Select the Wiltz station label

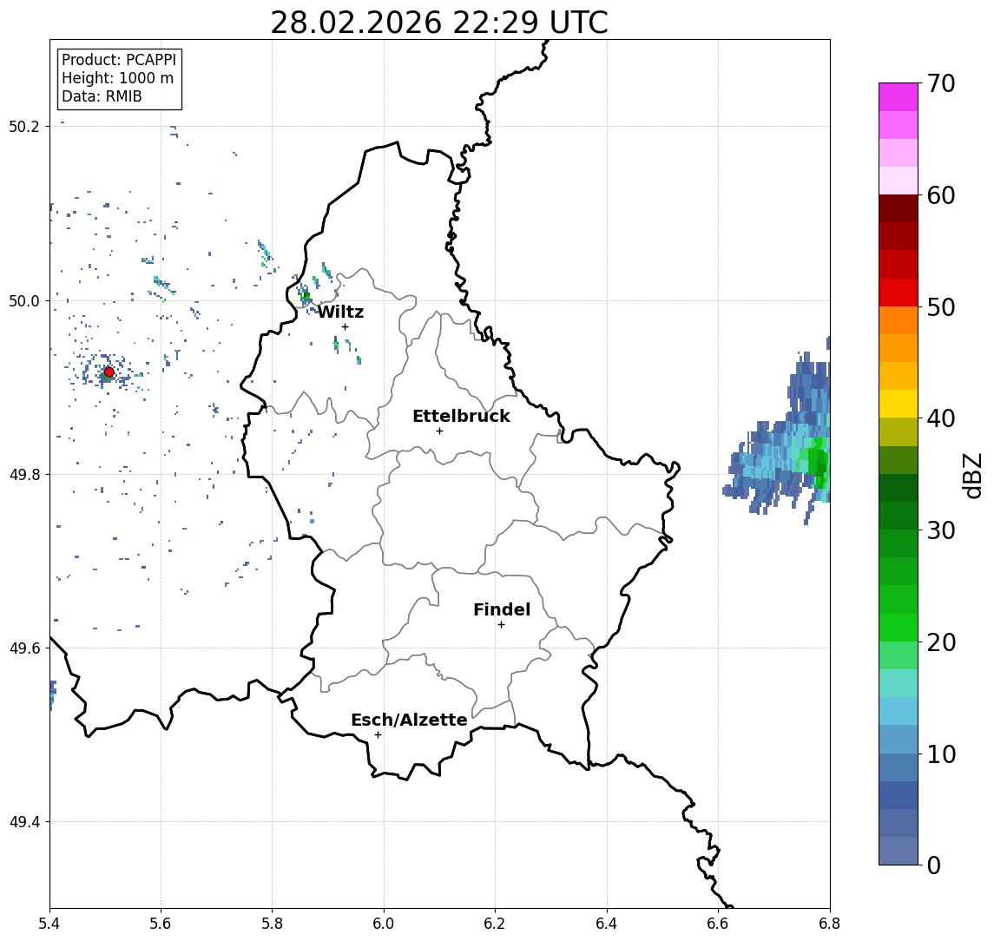[x=340, y=312]
